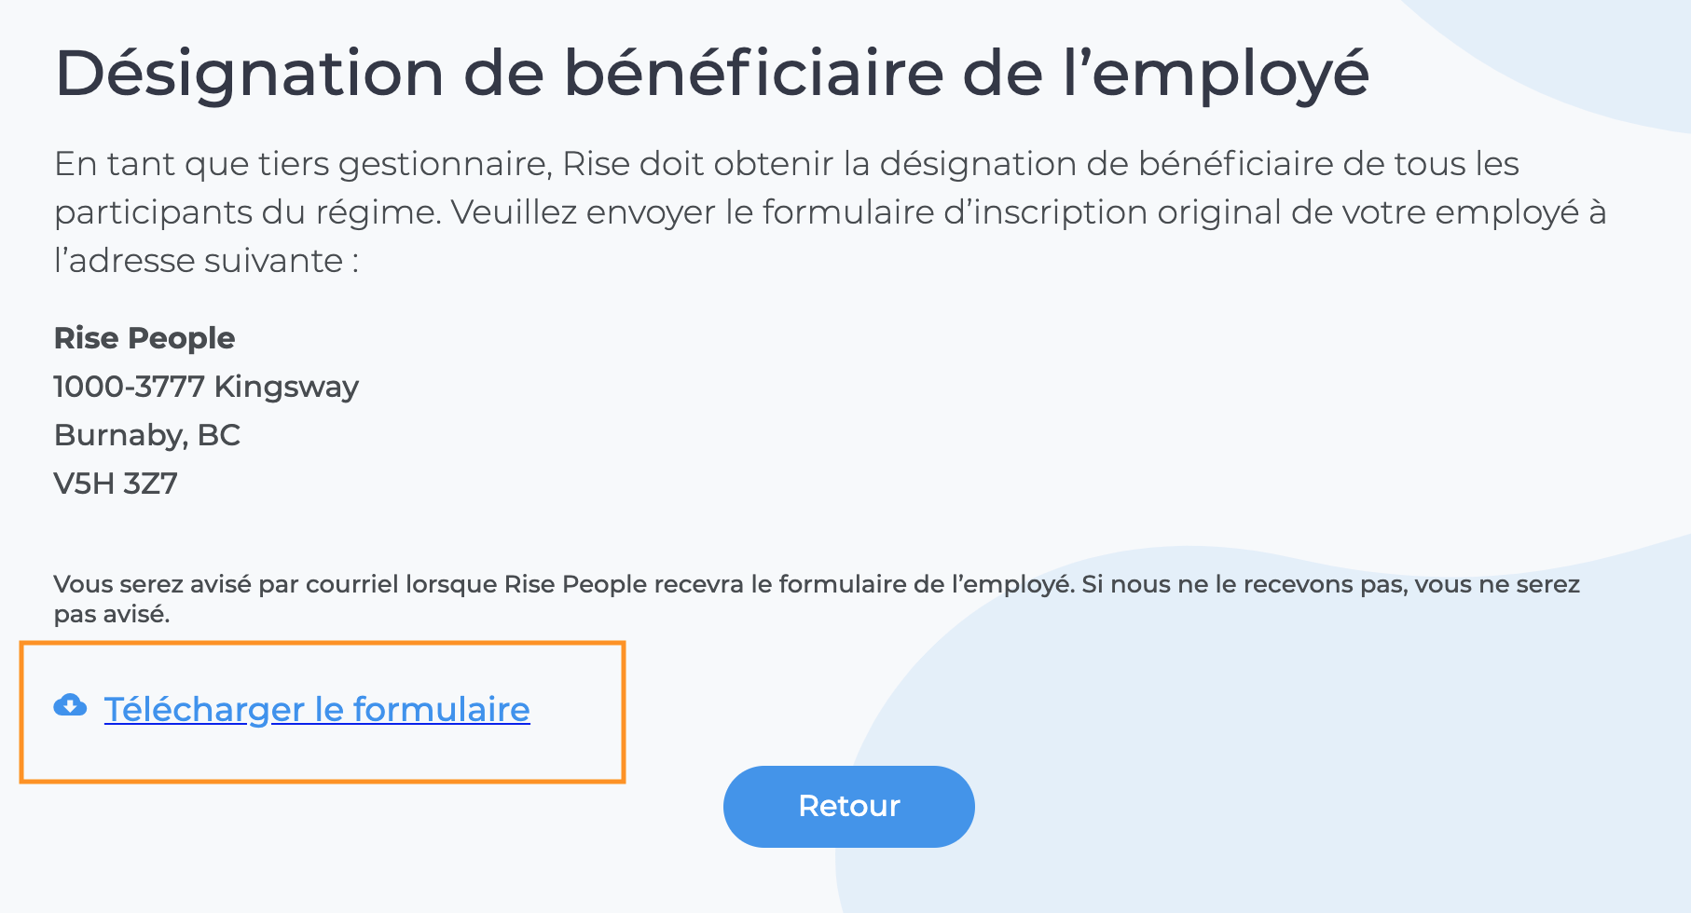1691x913 pixels.
Task: Click the 'Vous serez avisé par courriel' notice
Action: [x=817, y=599]
